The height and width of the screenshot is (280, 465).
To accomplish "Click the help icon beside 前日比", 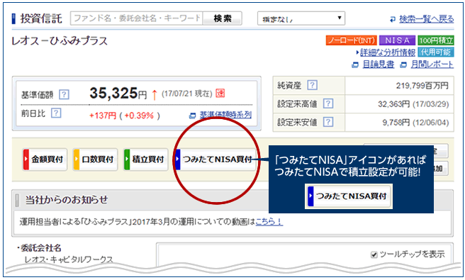I will [x=56, y=113].
